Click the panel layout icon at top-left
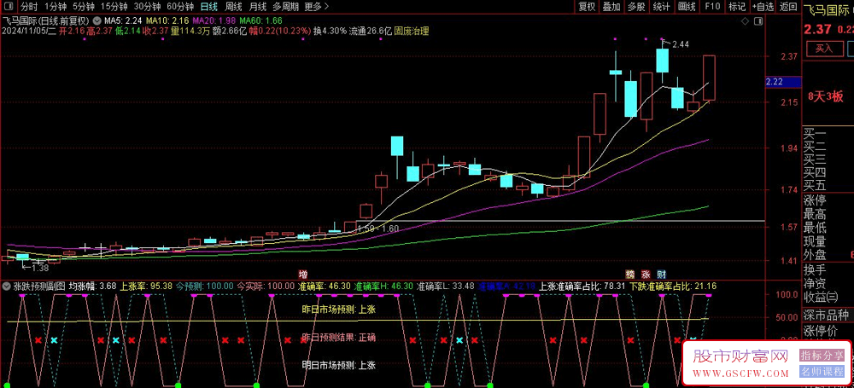Image resolution: width=854 pixels, height=388 pixels. pos(9,6)
